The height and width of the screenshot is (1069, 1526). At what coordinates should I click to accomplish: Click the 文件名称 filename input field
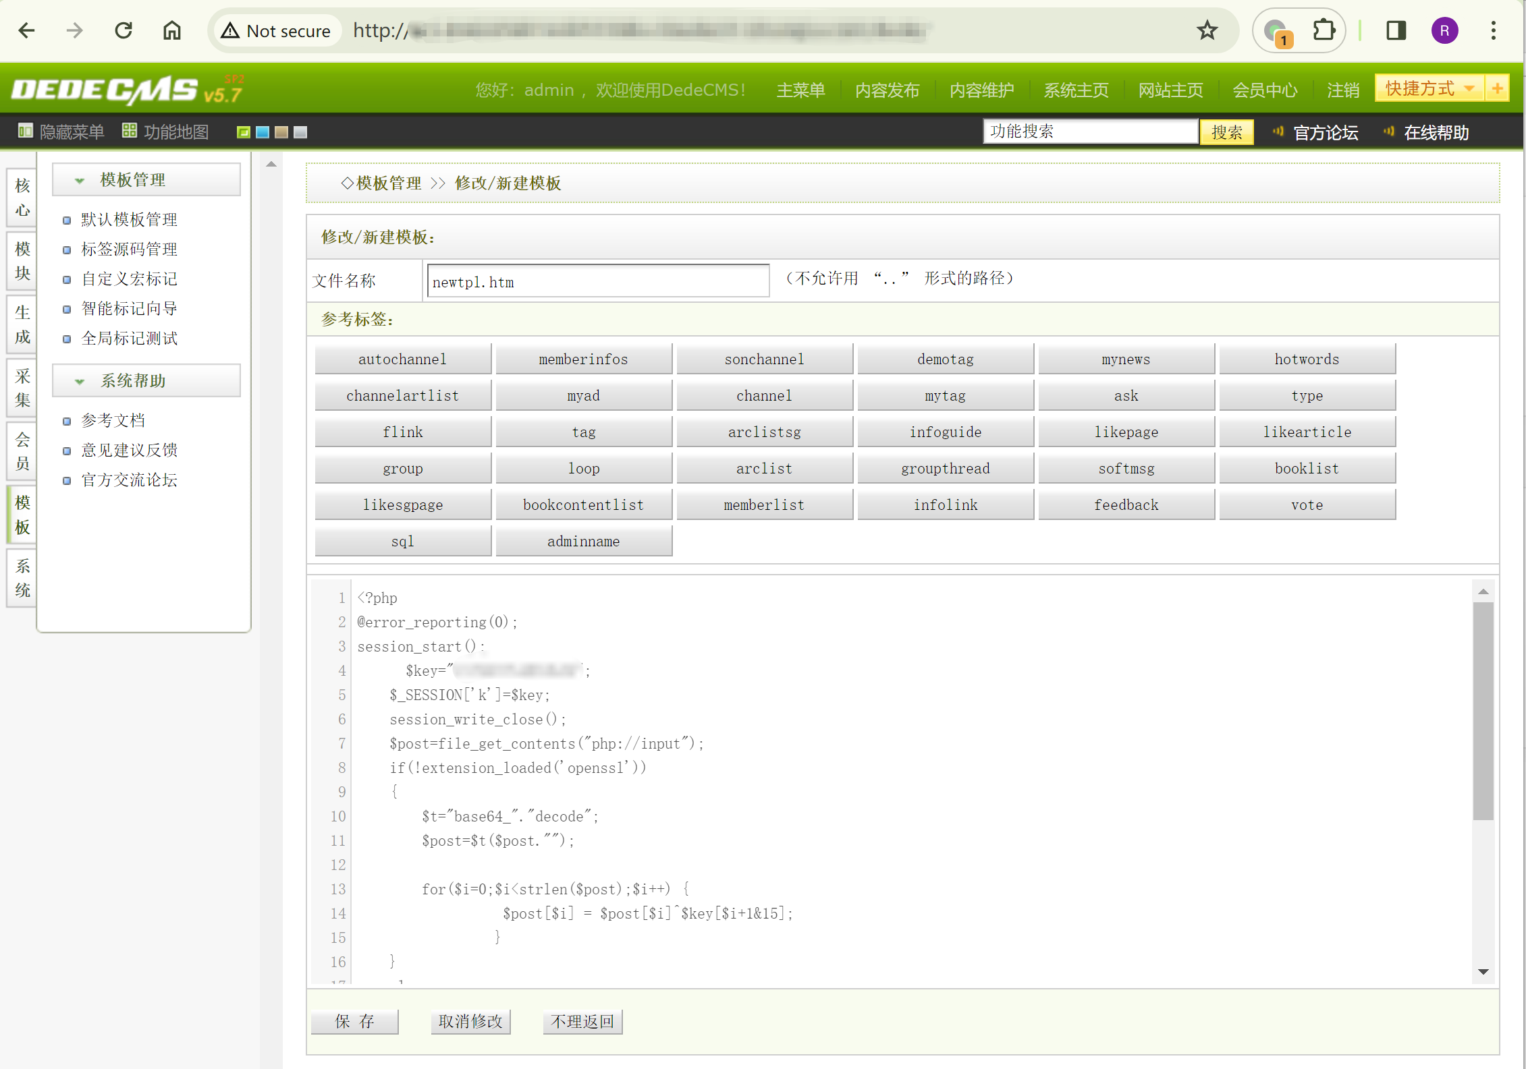(597, 281)
